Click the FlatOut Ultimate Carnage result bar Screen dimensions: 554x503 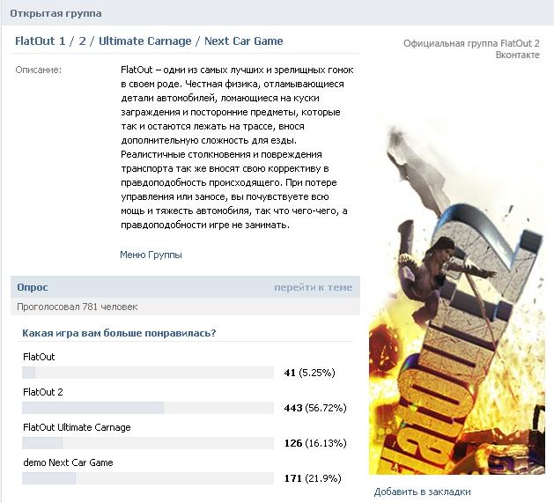click(x=148, y=443)
